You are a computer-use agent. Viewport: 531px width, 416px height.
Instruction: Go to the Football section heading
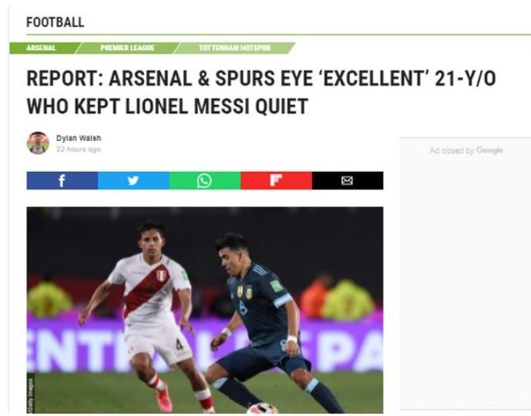point(55,22)
